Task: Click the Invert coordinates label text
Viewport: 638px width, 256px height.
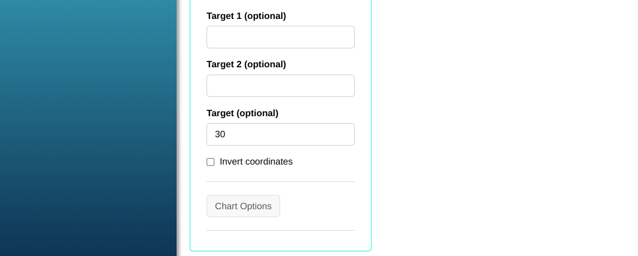Action: [256, 162]
